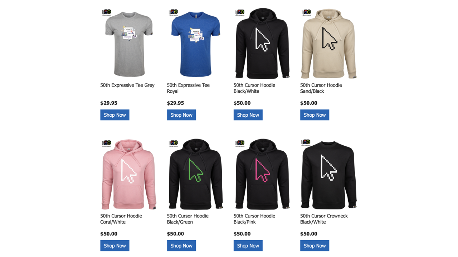The width and height of the screenshot is (458, 257).
Task: Open the Sand/Black Cursor Hoodie image
Action: 329,44
